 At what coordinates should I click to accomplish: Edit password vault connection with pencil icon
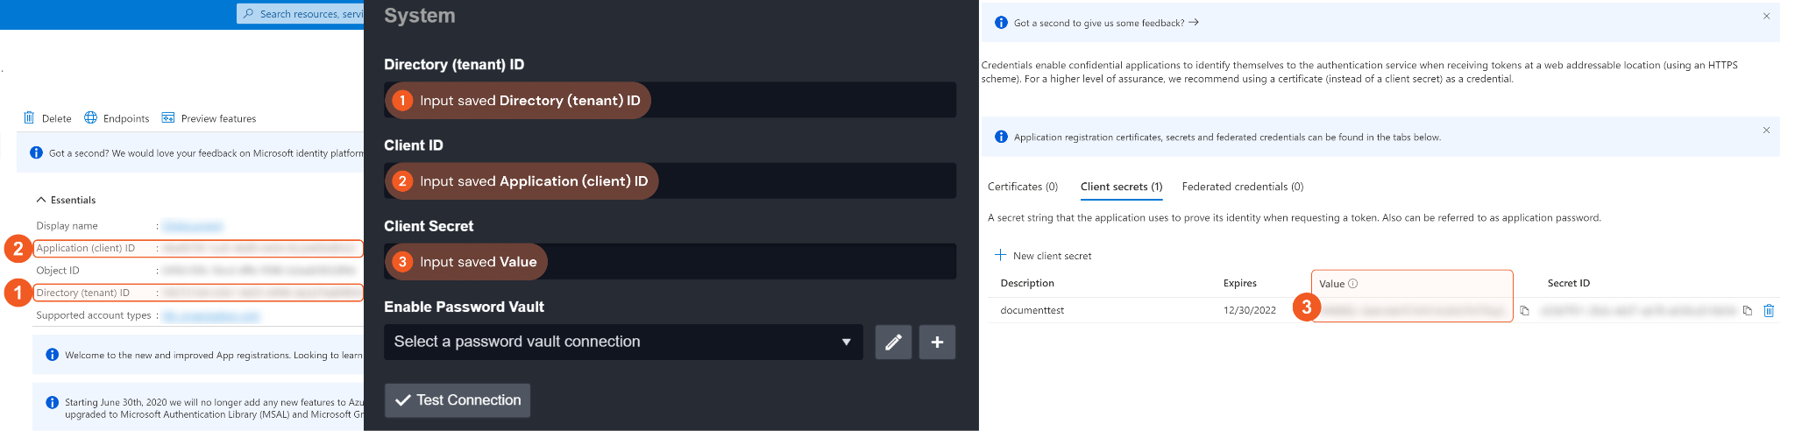(893, 342)
